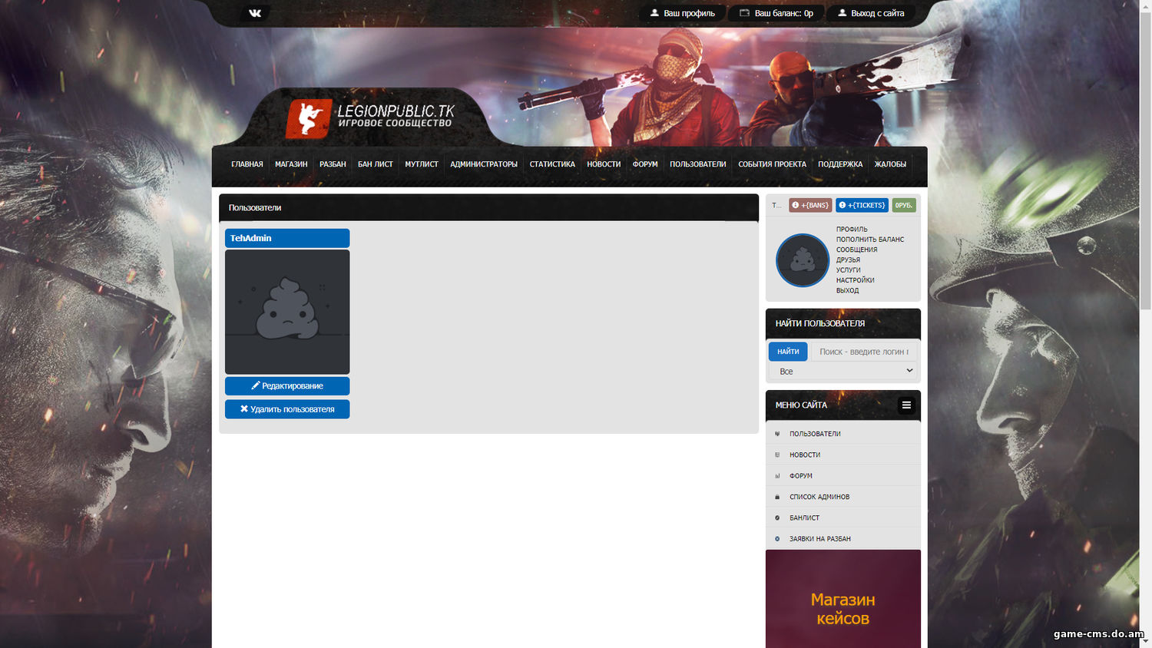Open МУТЛИСТ in the navigation bar
The image size is (1152, 648).
coord(422,164)
